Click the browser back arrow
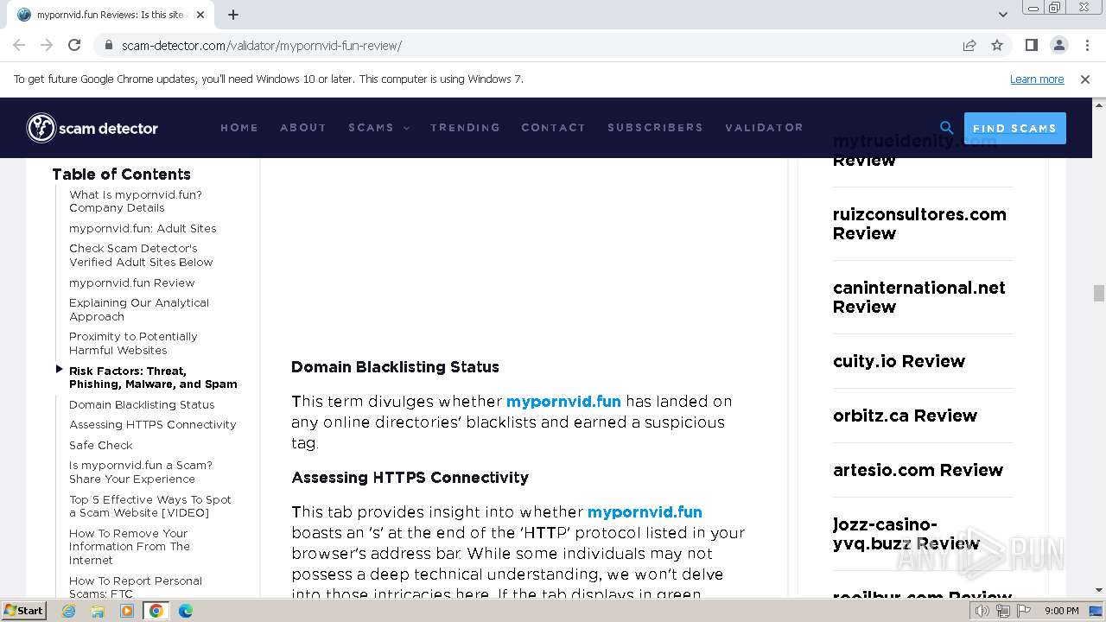This screenshot has height=622, width=1106. pyautogui.click(x=19, y=45)
